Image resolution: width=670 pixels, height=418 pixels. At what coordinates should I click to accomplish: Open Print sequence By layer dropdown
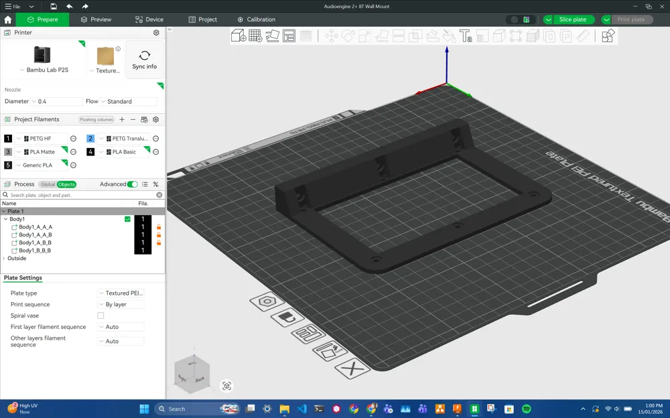click(x=121, y=304)
